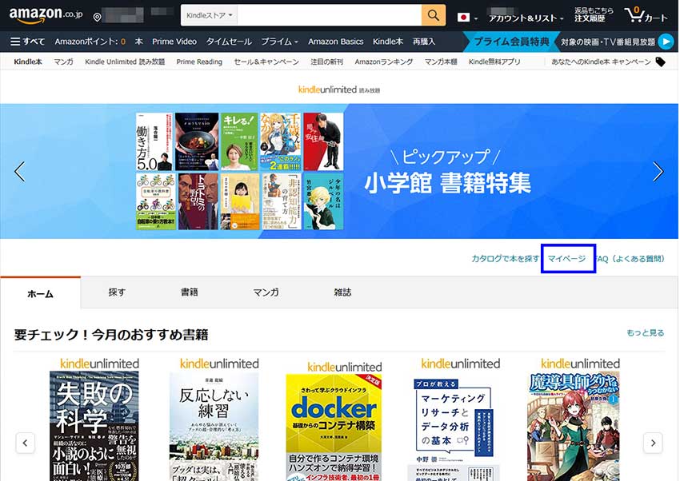Select the ホーム tab

[x=40, y=293]
